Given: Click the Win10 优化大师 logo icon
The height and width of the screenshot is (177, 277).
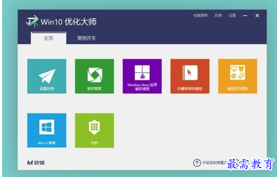Looking at the screenshot, I should click(32, 21).
